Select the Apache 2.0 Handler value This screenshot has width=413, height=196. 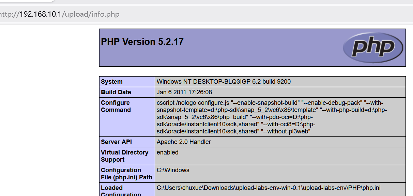[x=184, y=142]
